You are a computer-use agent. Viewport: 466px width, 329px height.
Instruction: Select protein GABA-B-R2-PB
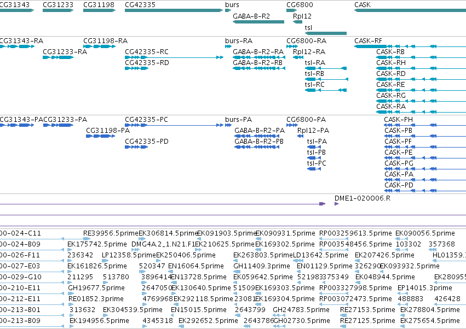pyautogui.click(x=257, y=147)
